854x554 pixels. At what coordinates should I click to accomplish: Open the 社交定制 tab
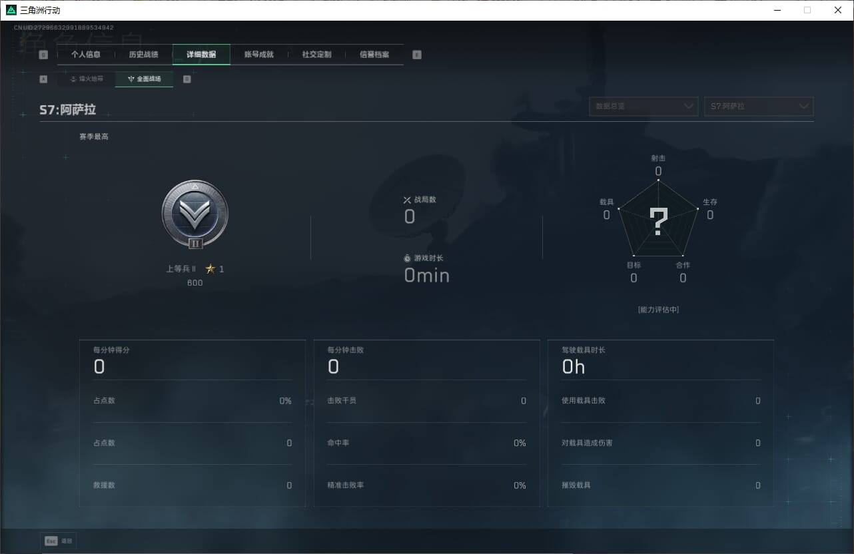click(x=316, y=55)
